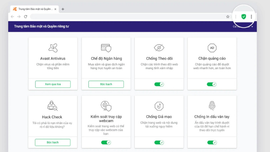Click the Chống Giả mạo heading

(159, 117)
